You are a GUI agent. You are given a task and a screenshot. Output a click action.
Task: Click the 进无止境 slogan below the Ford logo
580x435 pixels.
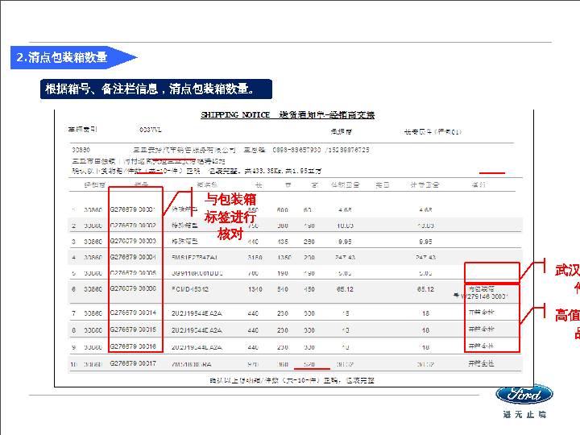tap(524, 414)
